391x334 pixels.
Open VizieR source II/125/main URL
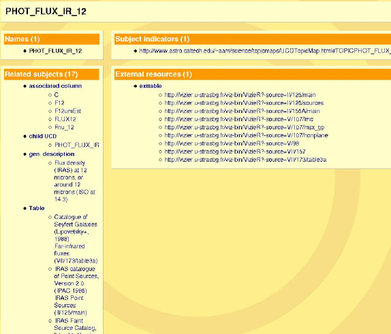pos(240,95)
